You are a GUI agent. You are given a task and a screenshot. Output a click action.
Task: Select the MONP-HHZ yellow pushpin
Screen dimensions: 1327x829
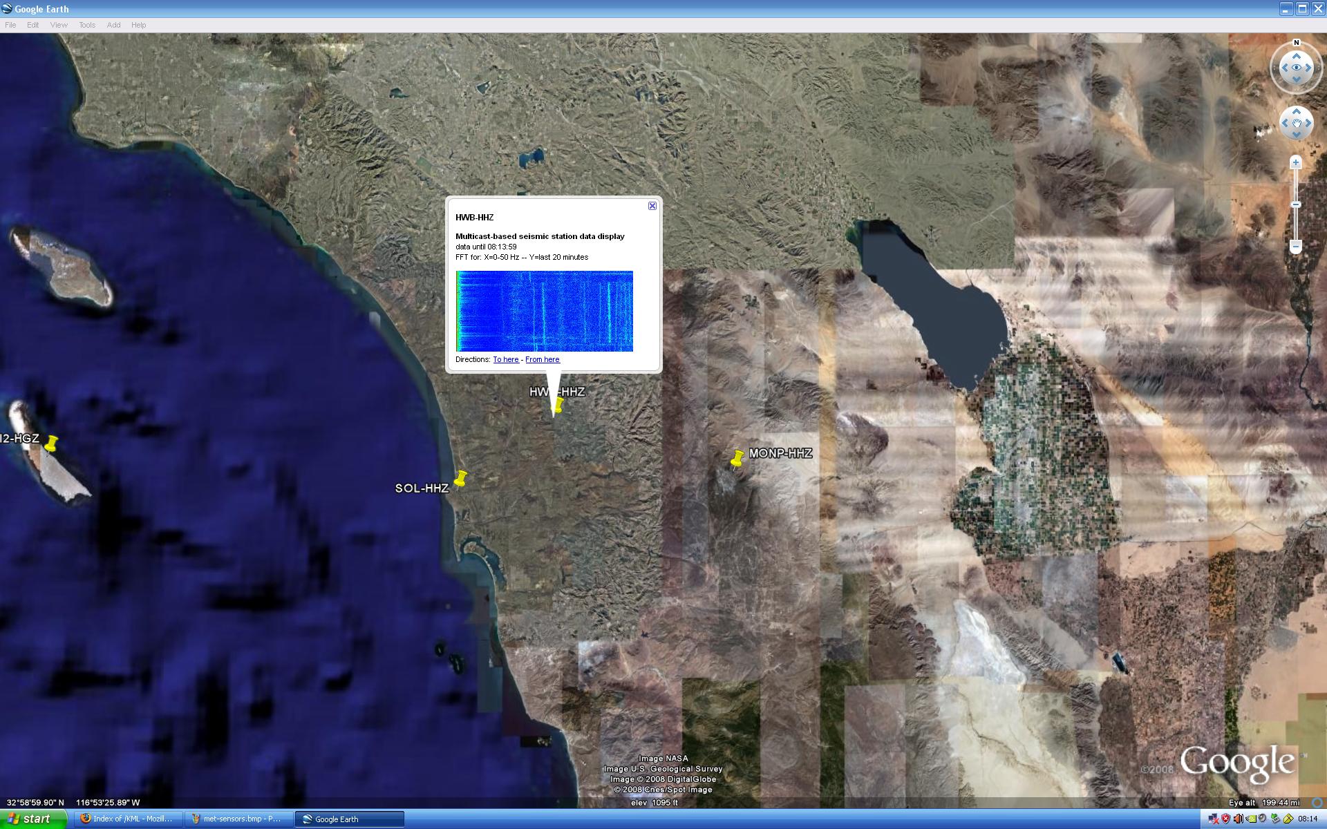pos(737,459)
